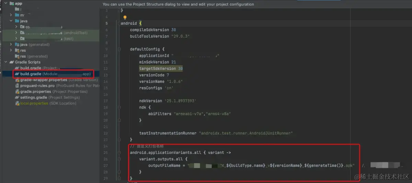
Task: Click the testInstrumentationRunner line
Action: click(216, 133)
